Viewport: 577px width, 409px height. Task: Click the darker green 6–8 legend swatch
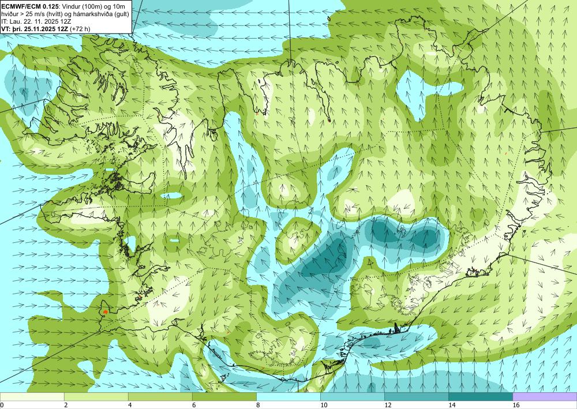tap(224, 397)
